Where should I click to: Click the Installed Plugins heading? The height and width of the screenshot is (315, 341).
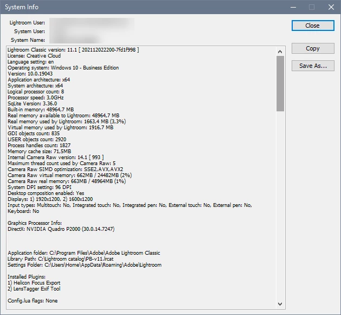pos(27,277)
